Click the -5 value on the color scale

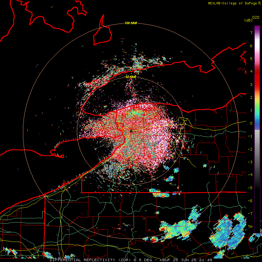250,188
